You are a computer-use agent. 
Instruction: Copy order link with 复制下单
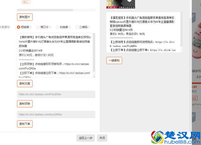25,124
